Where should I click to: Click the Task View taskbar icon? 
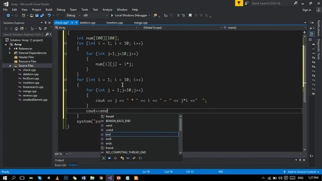click(x=22, y=178)
